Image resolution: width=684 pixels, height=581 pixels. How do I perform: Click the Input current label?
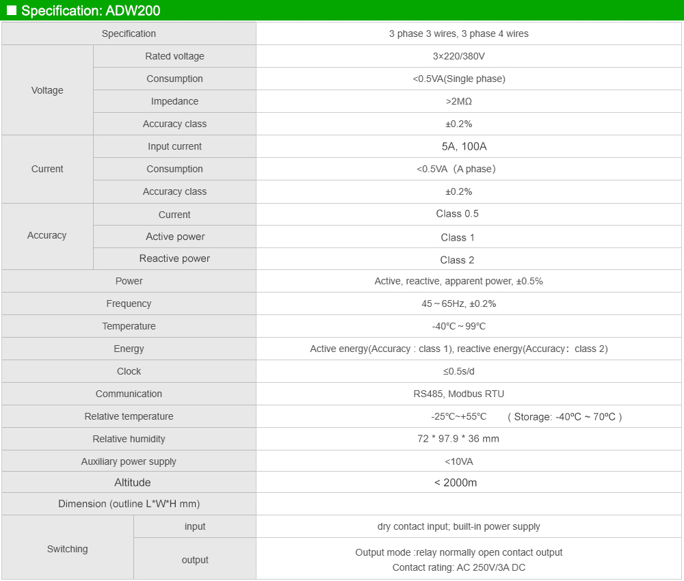coord(174,146)
